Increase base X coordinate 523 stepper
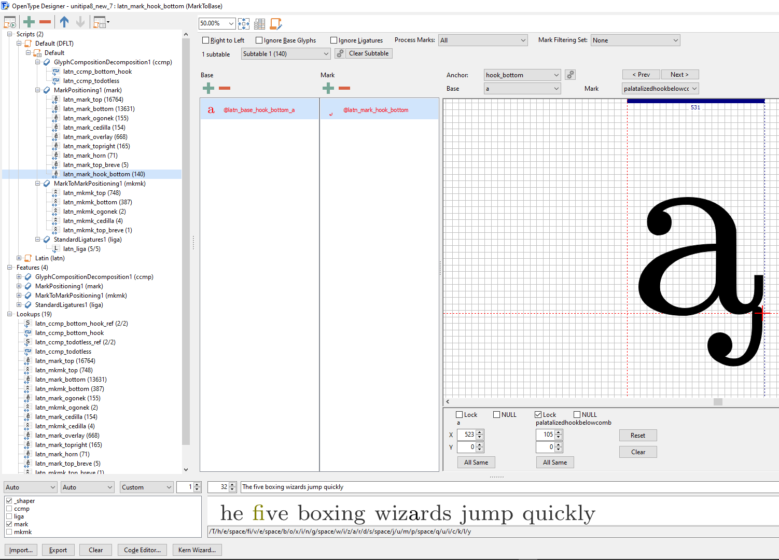 [x=480, y=432]
